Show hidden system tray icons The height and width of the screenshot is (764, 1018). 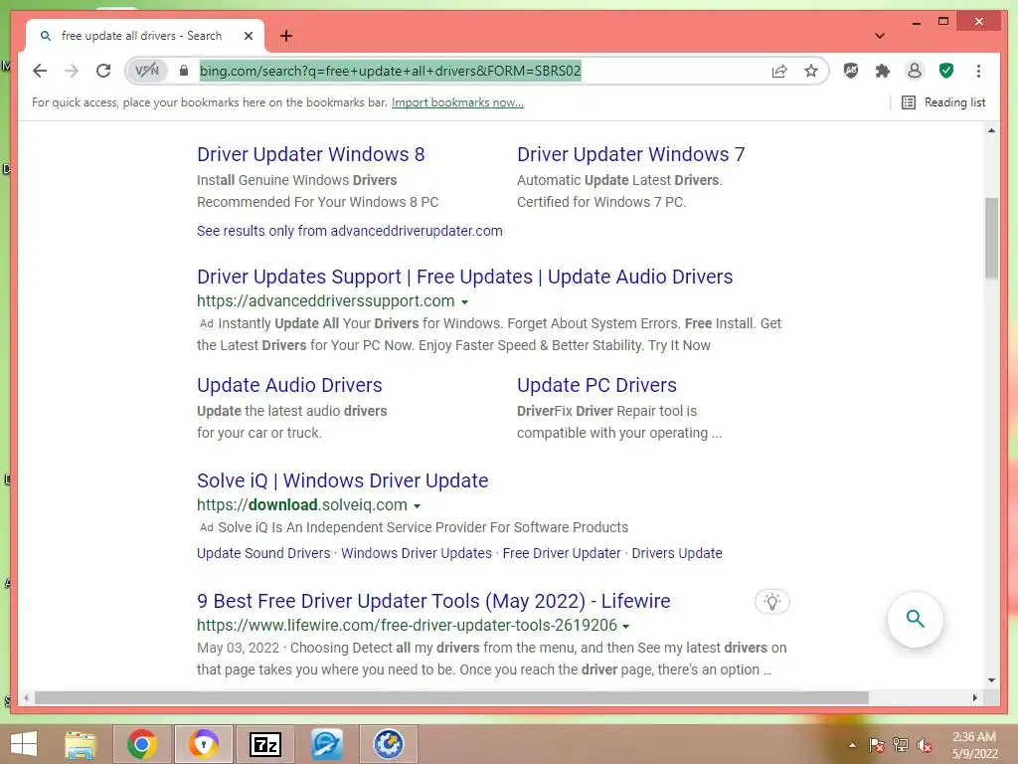coord(852,745)
